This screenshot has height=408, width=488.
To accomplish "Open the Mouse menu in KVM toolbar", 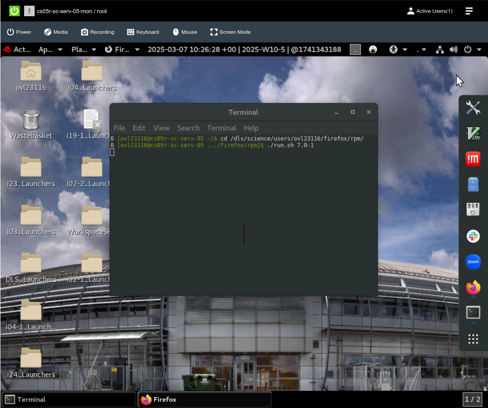I will tap(185, 32).
